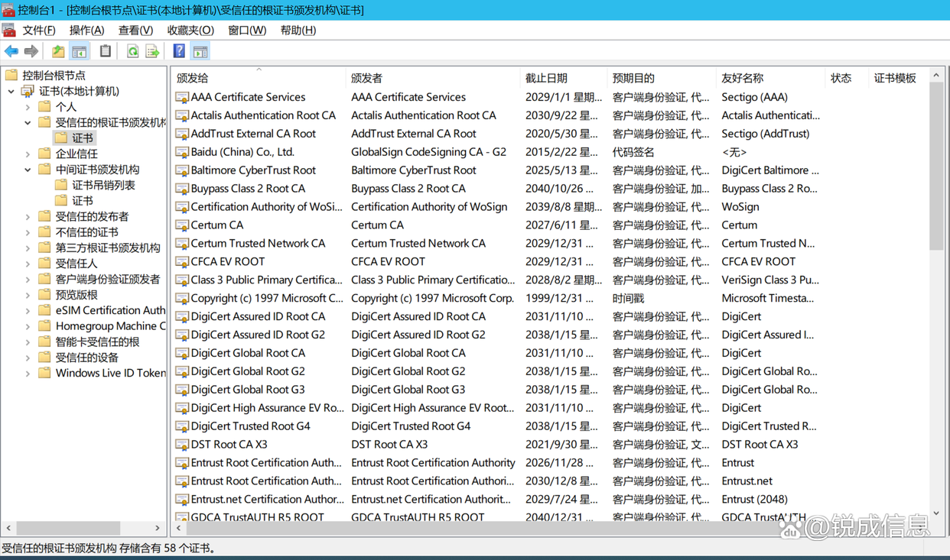Open help via the blue question mark icon
950x560 pixels.
pyautogui.click(x=179, y=51)
